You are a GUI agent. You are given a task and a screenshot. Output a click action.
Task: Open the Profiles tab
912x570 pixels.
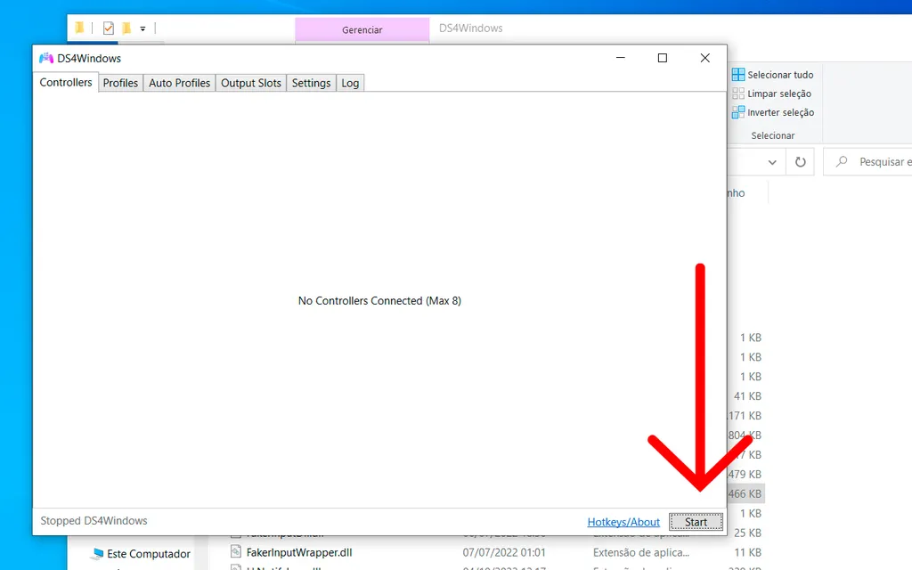coord(120,83)
